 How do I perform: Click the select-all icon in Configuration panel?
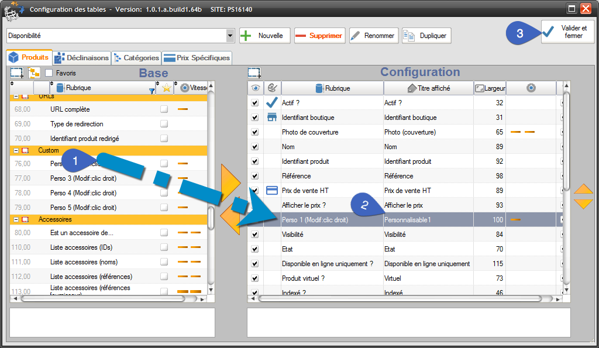[x=254, y=73]
